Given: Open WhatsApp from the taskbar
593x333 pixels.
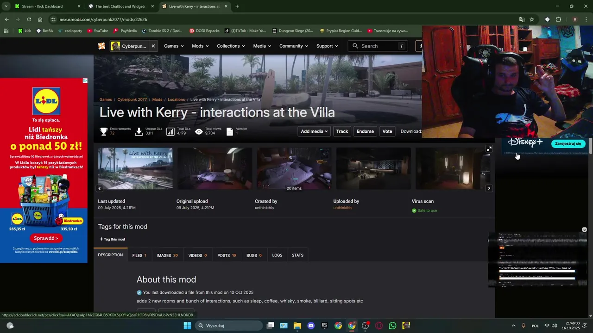Looking at the screenshot, I should pos(392,326).
